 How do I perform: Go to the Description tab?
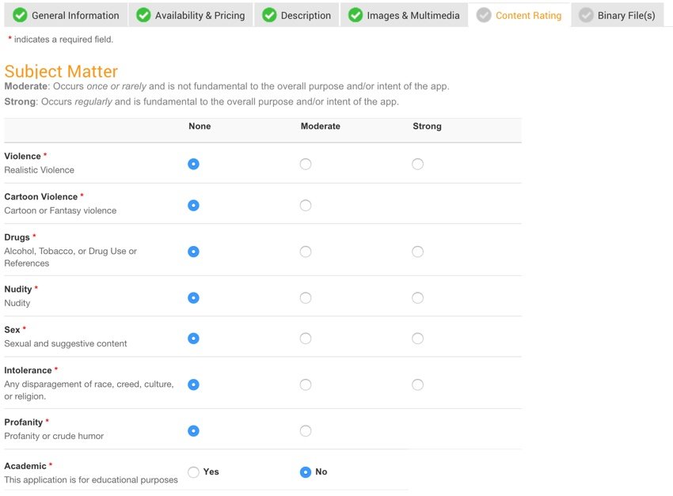point(306,15)
